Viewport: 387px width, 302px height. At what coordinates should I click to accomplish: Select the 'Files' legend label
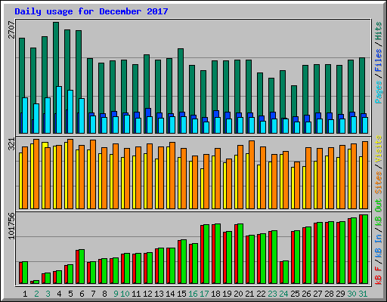click(379, 60)
